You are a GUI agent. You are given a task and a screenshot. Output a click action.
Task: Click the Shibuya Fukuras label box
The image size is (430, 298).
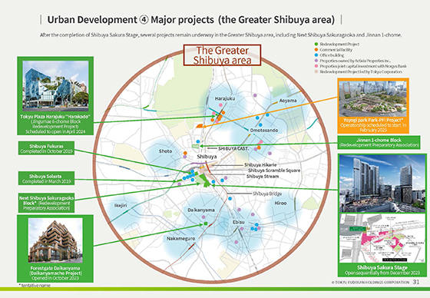click(x=46, y=148)
